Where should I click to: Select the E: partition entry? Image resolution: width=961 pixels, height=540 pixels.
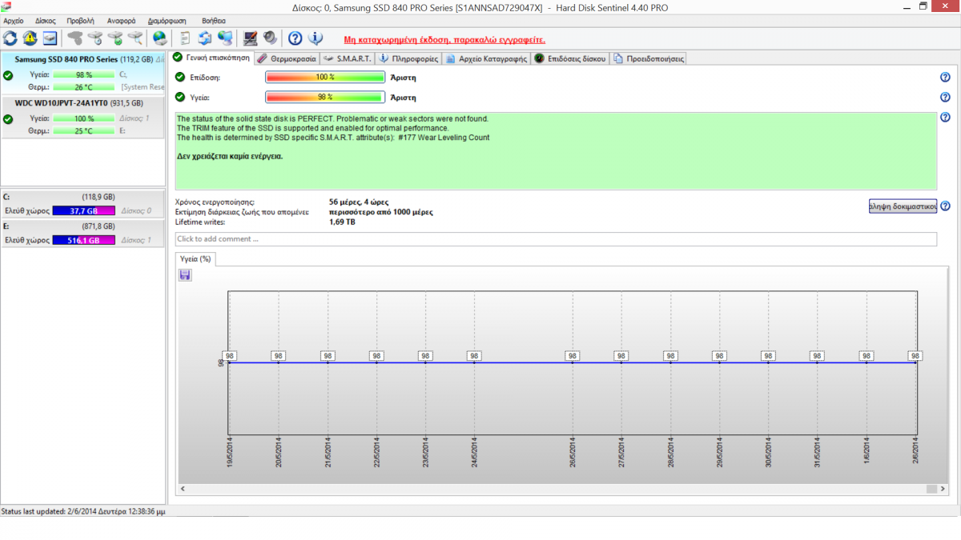pyautogui.click(x=83, y=233)
